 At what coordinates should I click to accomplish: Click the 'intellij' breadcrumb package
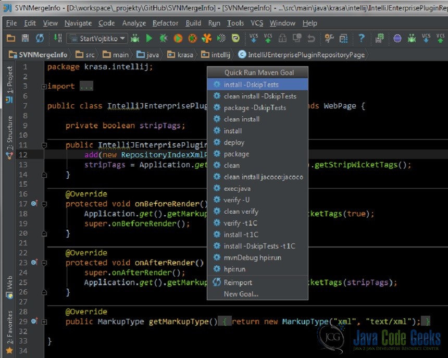[x=216, y=55]
